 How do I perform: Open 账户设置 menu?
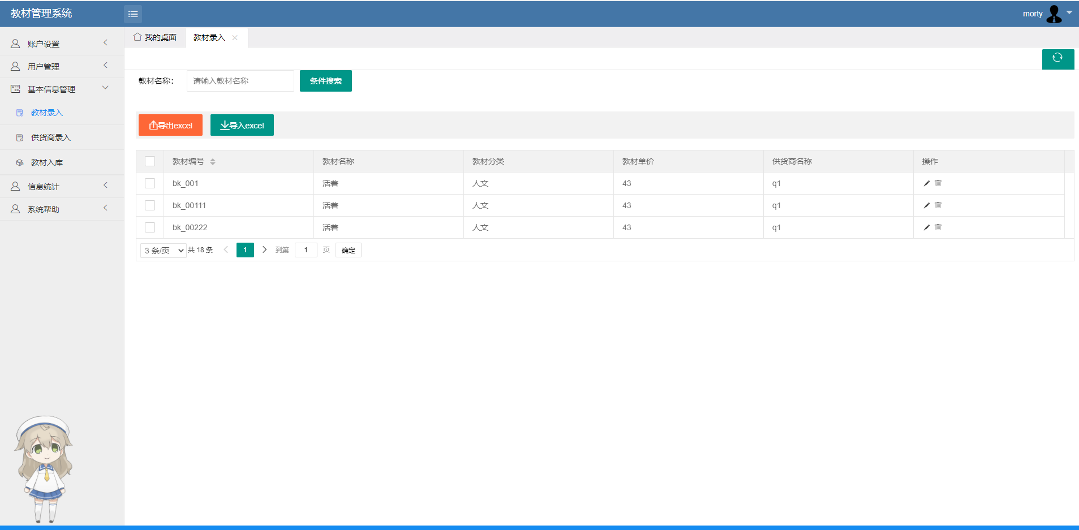click(x=62, y=44)
